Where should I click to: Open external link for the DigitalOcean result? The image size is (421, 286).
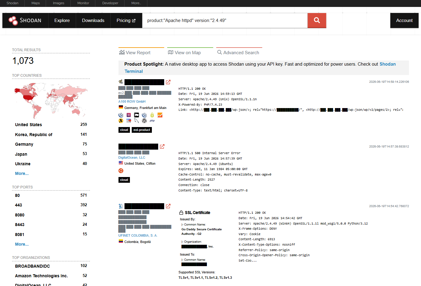coord(162,147)
